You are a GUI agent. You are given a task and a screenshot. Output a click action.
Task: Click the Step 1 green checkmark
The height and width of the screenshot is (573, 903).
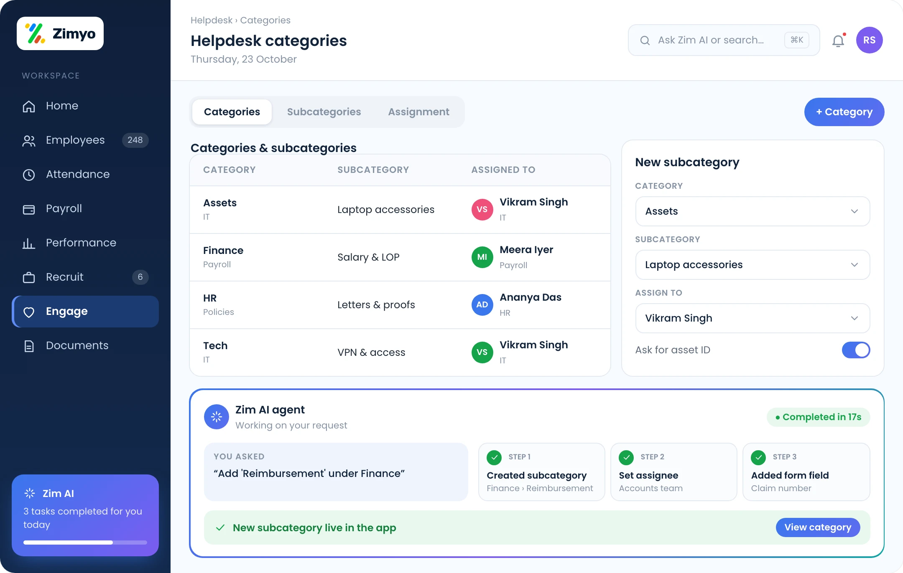494,457
